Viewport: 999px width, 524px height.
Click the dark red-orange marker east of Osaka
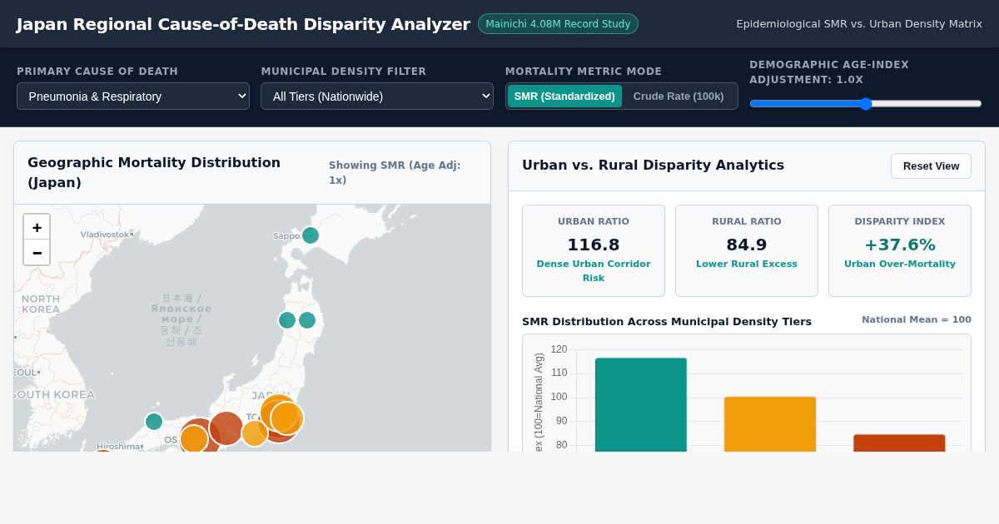(x=226, y=428)
